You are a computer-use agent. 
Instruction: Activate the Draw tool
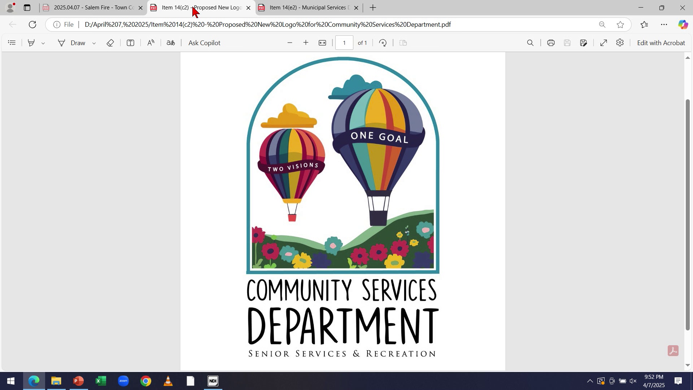point(71,43)
